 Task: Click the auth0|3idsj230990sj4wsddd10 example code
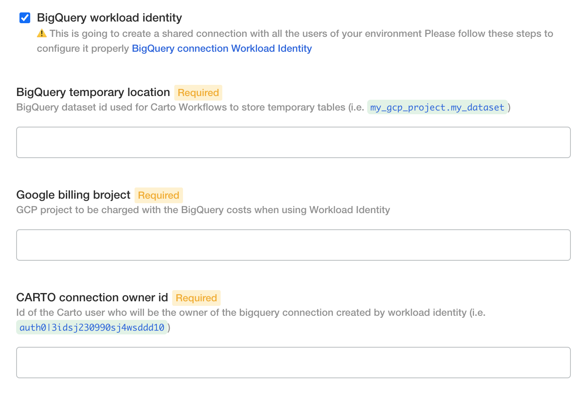[x=91, y=327]
